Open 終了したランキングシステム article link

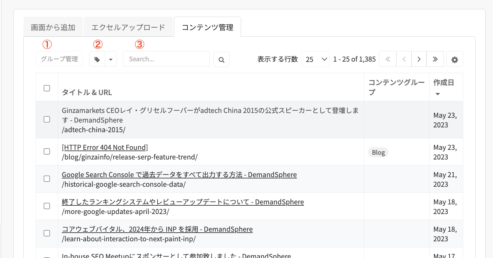coord(183,202)
